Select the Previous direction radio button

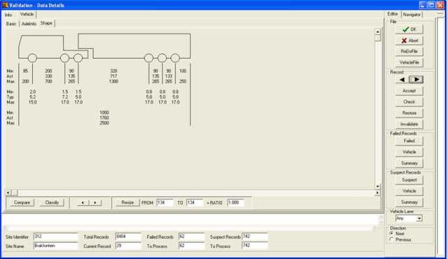click(392, 239)
